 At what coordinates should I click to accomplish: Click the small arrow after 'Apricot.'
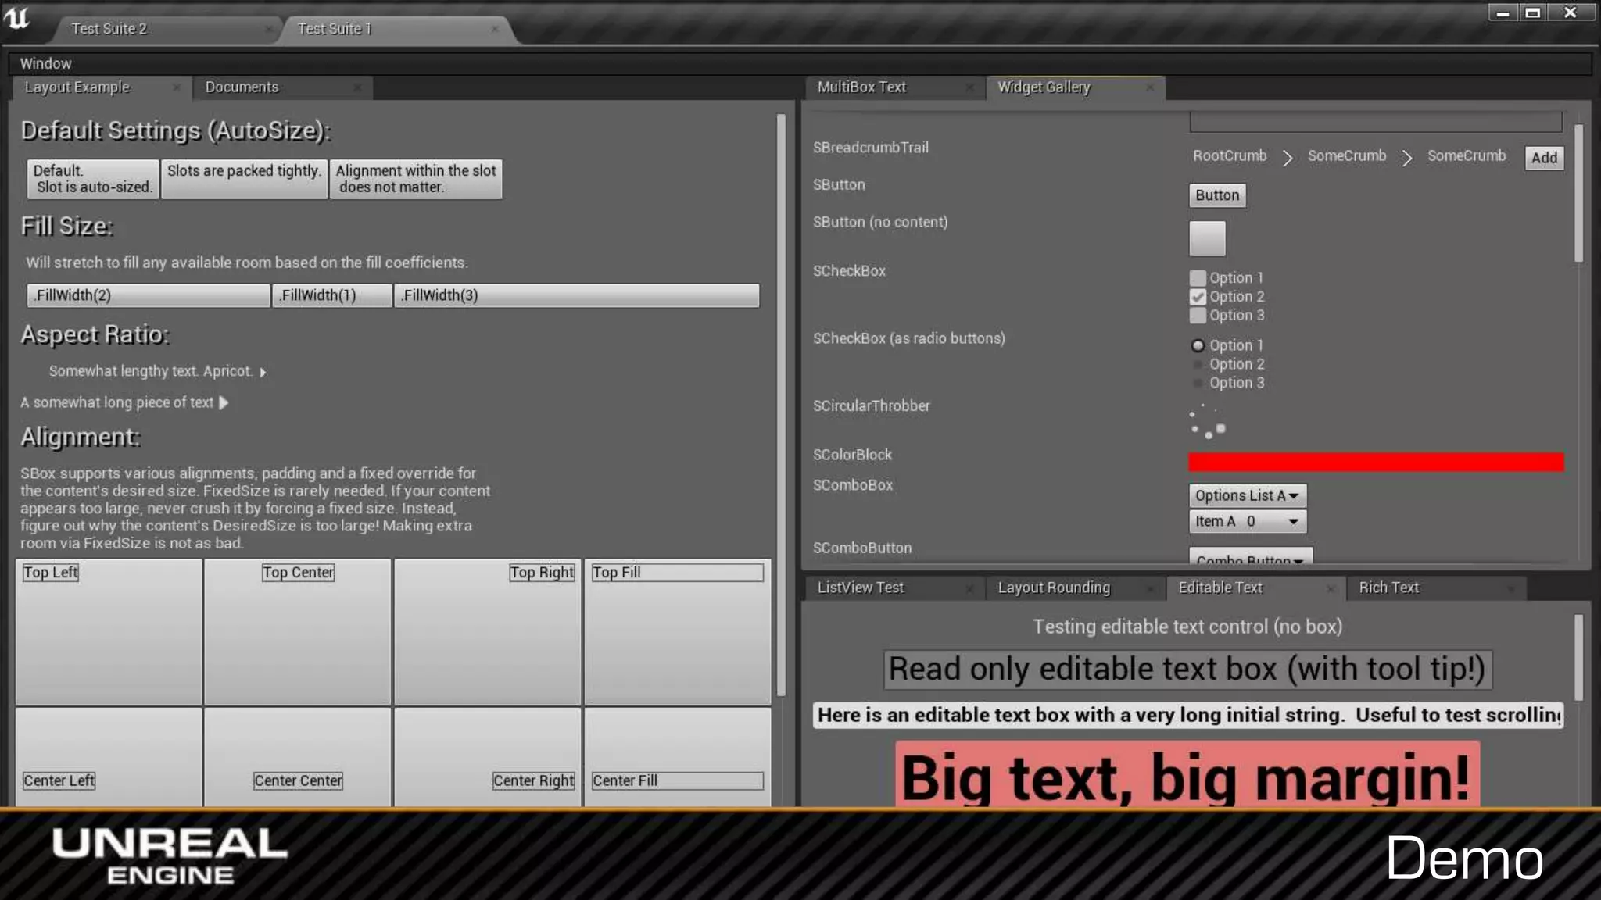tap(263, 373)
